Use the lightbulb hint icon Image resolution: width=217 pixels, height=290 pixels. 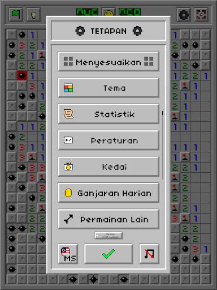point(33,15)
